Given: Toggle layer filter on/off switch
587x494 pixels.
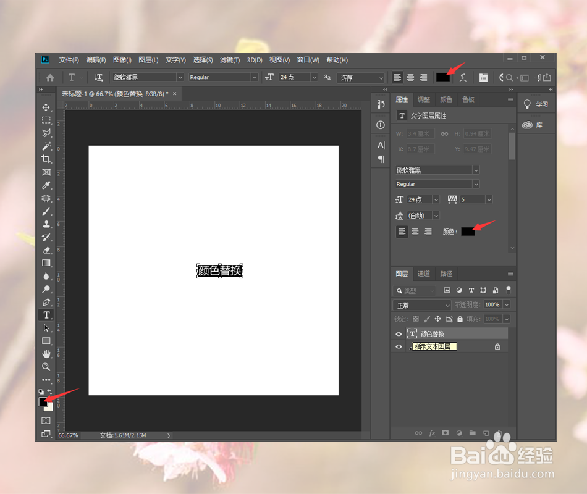Looking at the screenshot, I should 509,290.
